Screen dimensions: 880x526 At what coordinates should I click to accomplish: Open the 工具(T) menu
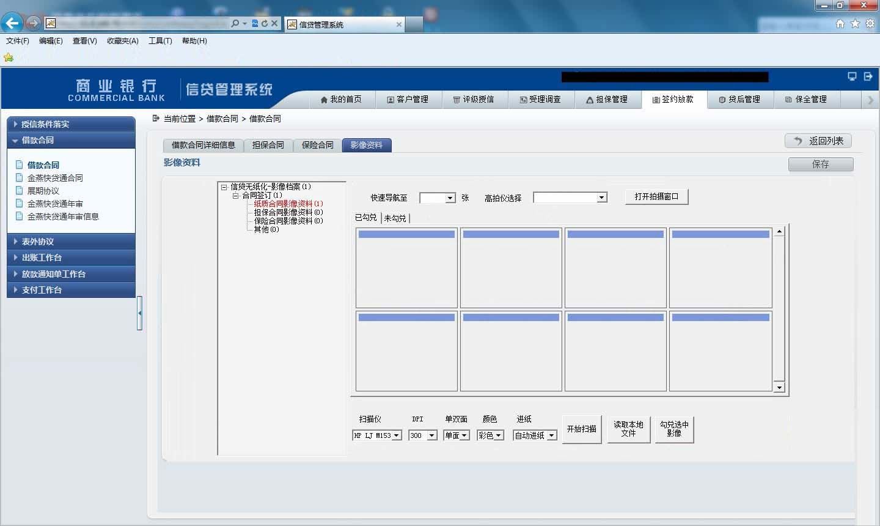pos(160,41)
